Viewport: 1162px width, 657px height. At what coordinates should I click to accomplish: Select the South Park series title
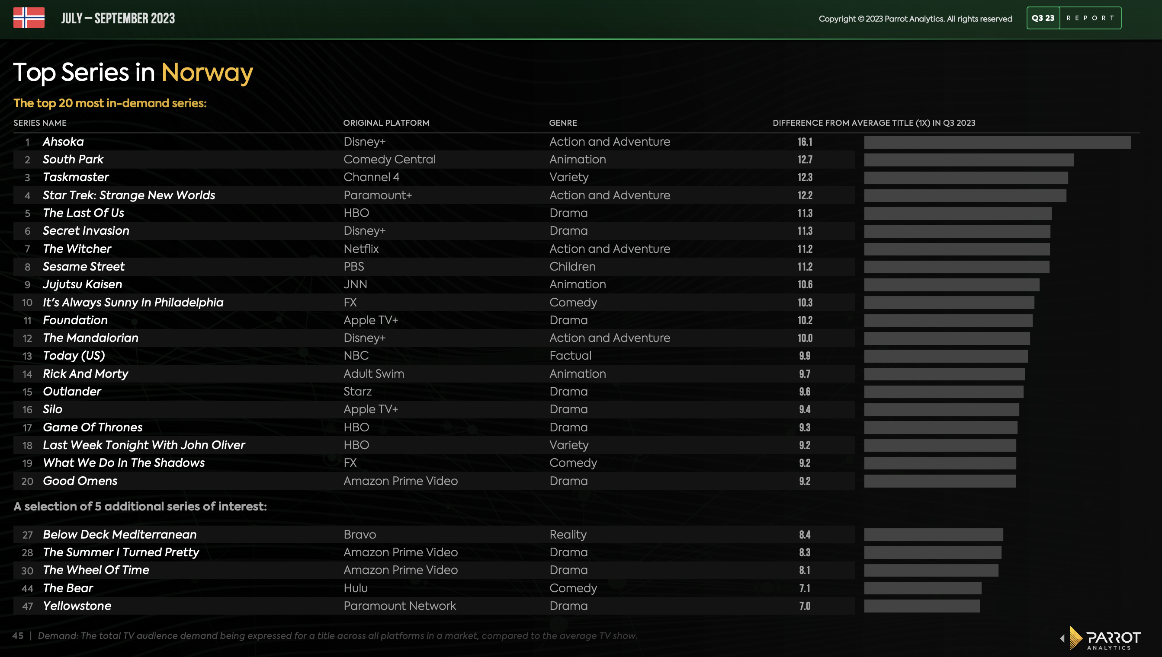(73, 159)
